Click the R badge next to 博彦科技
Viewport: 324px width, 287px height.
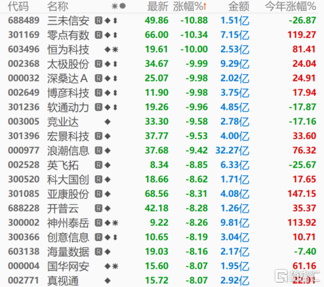click(x=98, y=93)
